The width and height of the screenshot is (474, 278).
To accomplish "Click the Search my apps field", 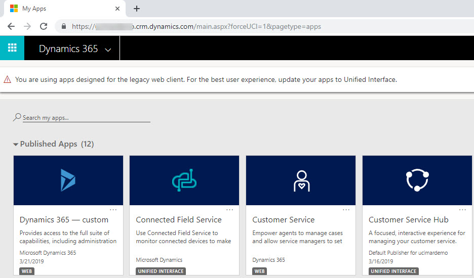I will (86, 118).
